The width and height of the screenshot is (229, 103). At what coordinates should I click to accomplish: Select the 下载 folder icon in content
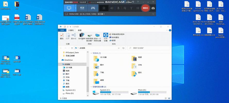[x=96, y=74]
